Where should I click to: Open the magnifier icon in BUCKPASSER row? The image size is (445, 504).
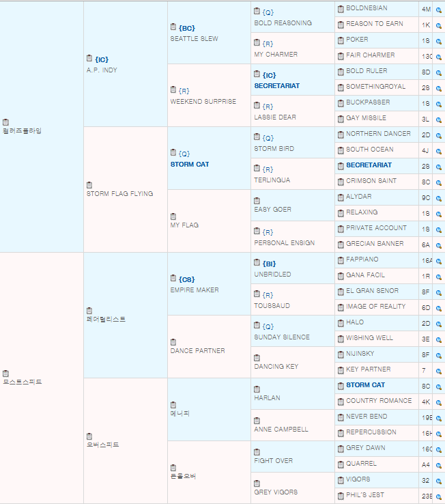pos(439,104)
